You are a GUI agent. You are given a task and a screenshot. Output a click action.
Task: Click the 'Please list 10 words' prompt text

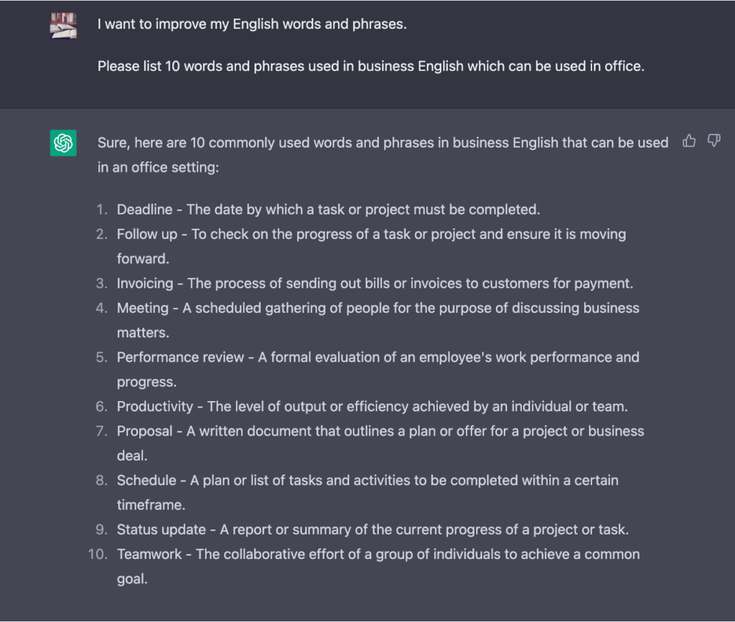370,67
